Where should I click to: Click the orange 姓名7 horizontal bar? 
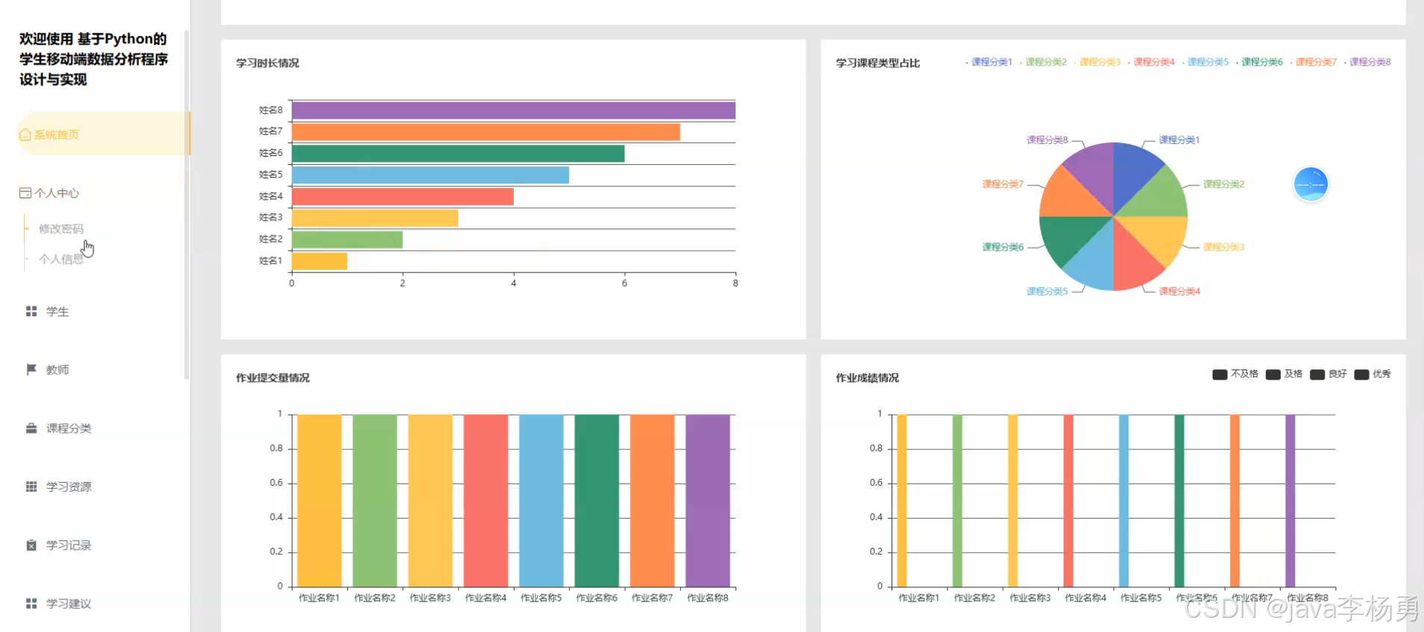[x=486, y=132]
